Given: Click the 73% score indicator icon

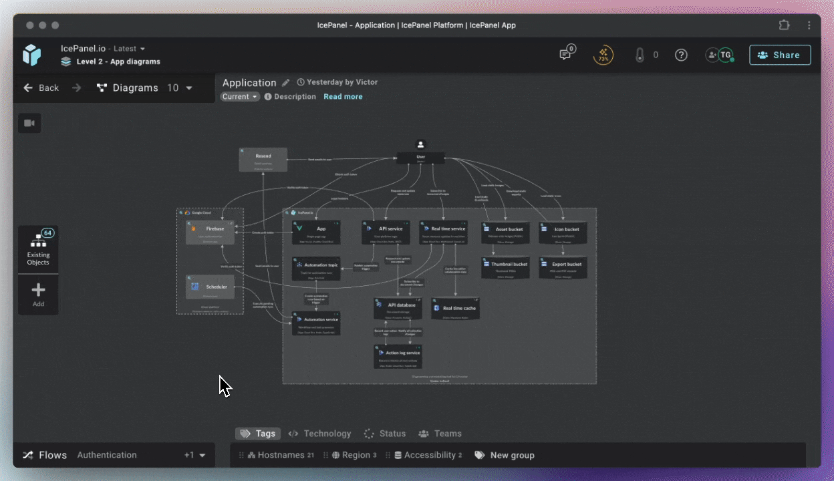Looking at the screenshot, I should (x=603, y=55).
